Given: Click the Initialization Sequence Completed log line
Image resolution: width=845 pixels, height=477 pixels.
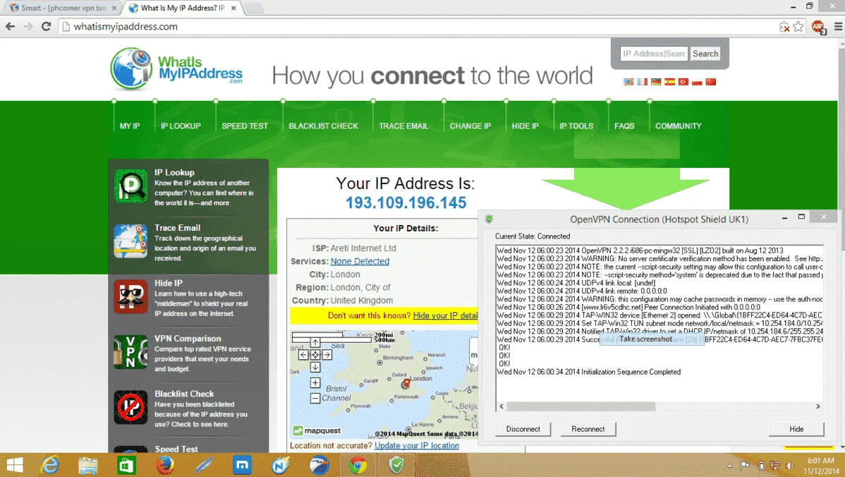Looking at the screenshot, I should (589, 372).
